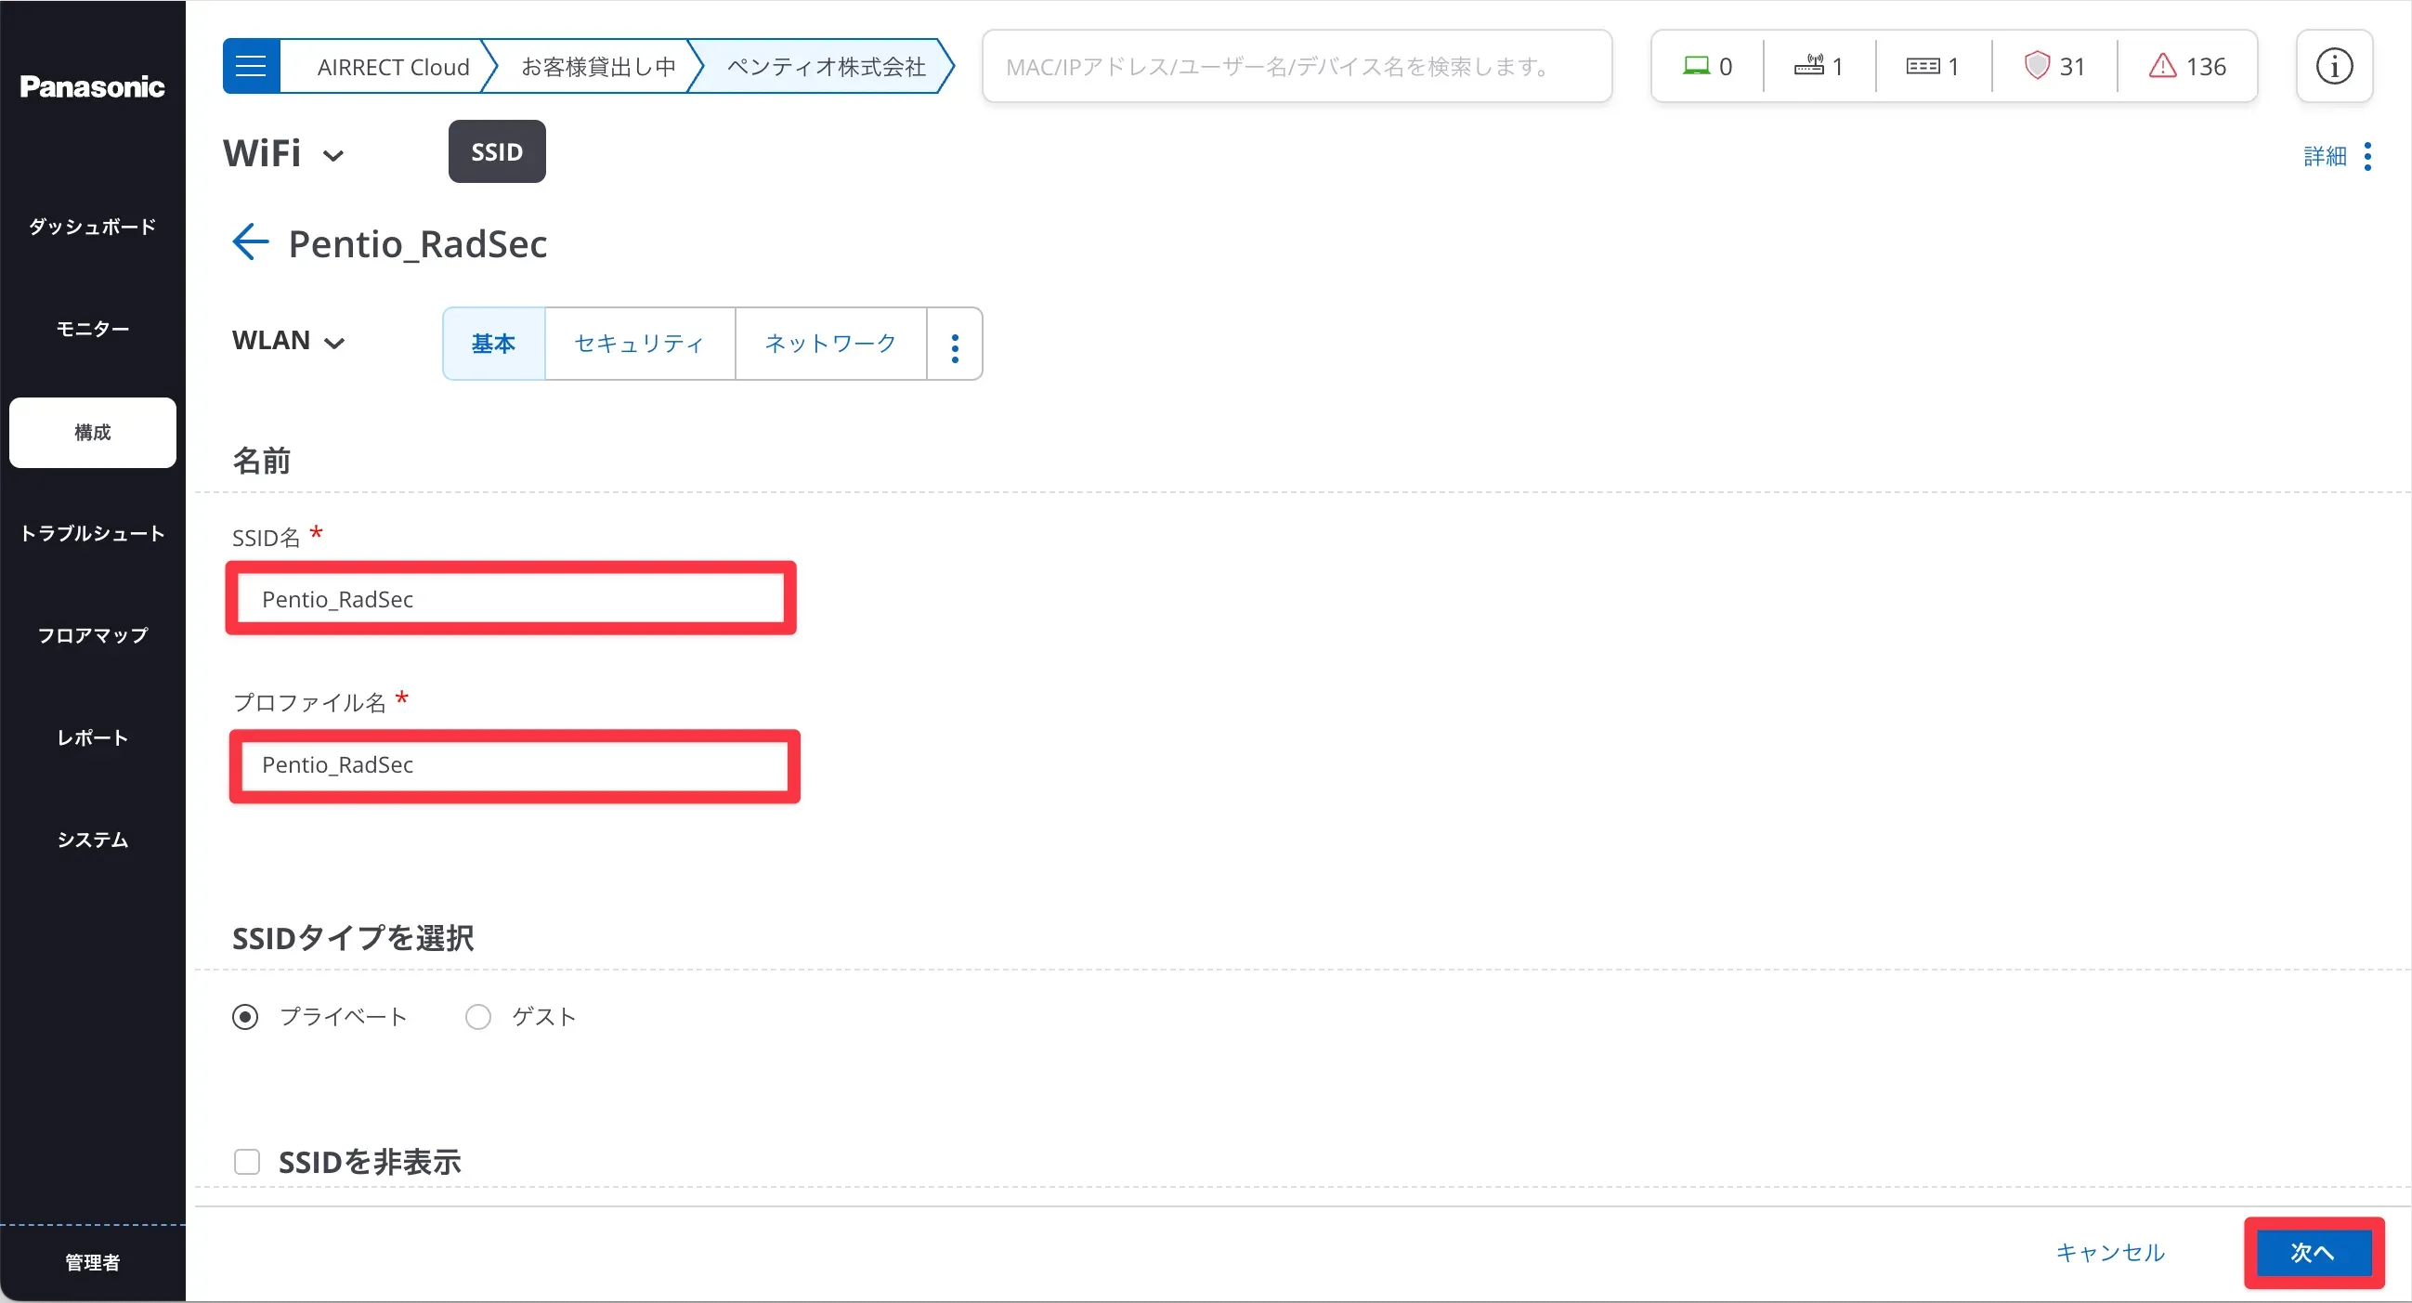Click the warning triangle alerts icon
2412x1303 pixels.
click(2162, 67)
